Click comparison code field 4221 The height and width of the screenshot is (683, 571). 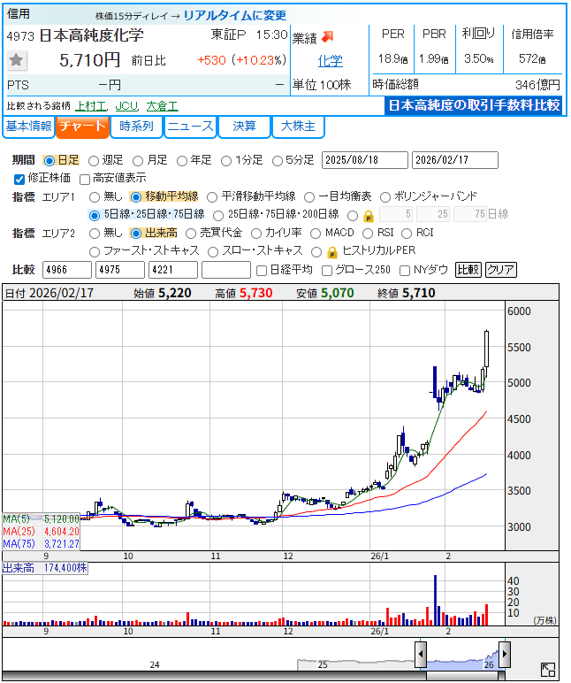pos(173,270)
